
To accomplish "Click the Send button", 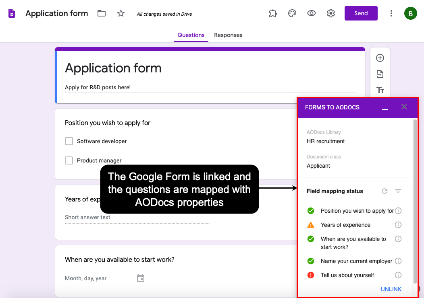I will [361, 13].
